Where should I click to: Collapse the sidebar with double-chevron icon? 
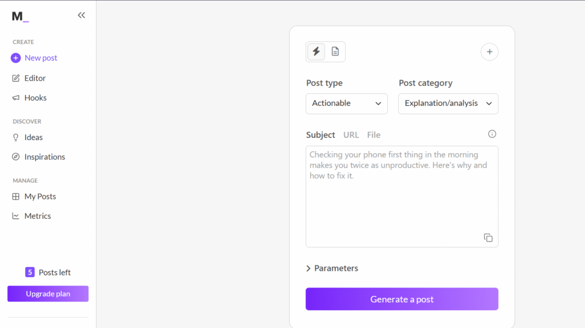81,15
